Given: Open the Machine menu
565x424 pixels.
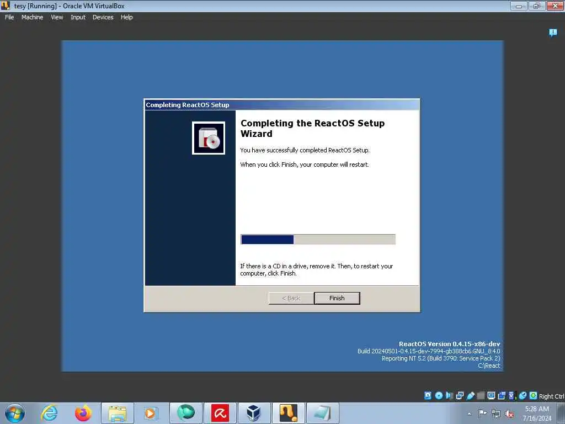Looking at the screenshot, I should [32, 17].
